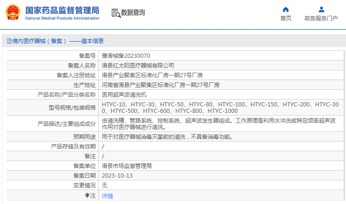Click the HTYC-10 model list cell
The height and width of the screenshot is (204, 346).
tap(220, 108)
